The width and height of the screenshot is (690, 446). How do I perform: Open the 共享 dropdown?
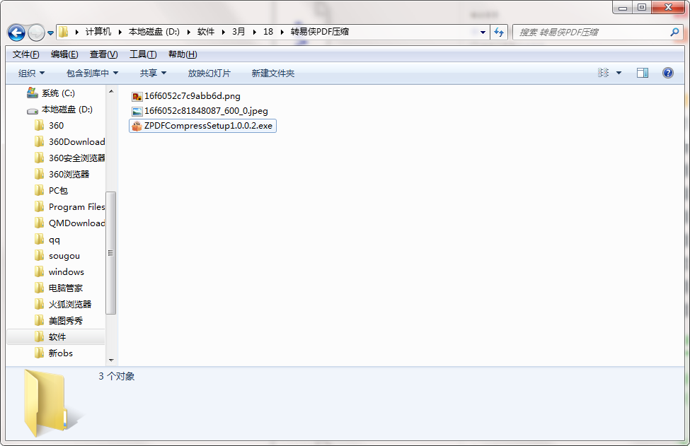tap(153, 73)
